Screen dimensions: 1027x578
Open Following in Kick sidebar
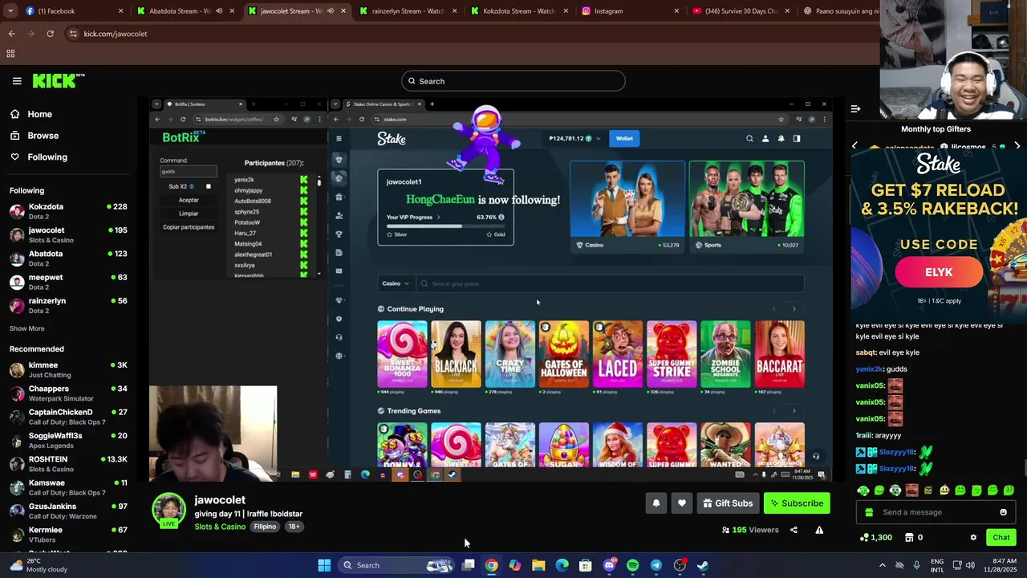click(x=39, y=157)
